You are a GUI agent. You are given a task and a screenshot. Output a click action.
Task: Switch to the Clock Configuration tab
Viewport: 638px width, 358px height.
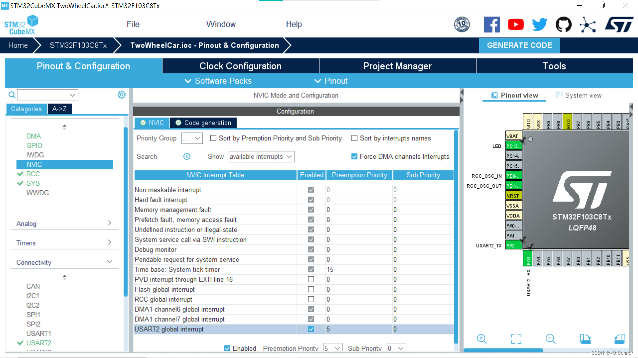coord(240,66)
